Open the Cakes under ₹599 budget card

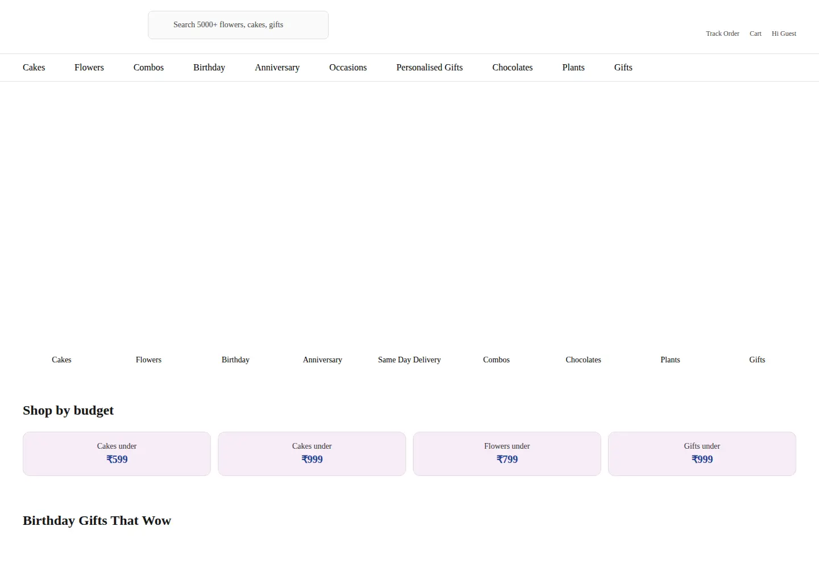(117, 454)
